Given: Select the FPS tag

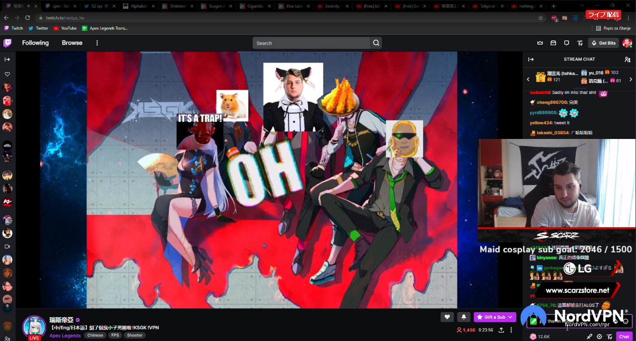Looking at the screenshot, I should [x=115, y=335].
